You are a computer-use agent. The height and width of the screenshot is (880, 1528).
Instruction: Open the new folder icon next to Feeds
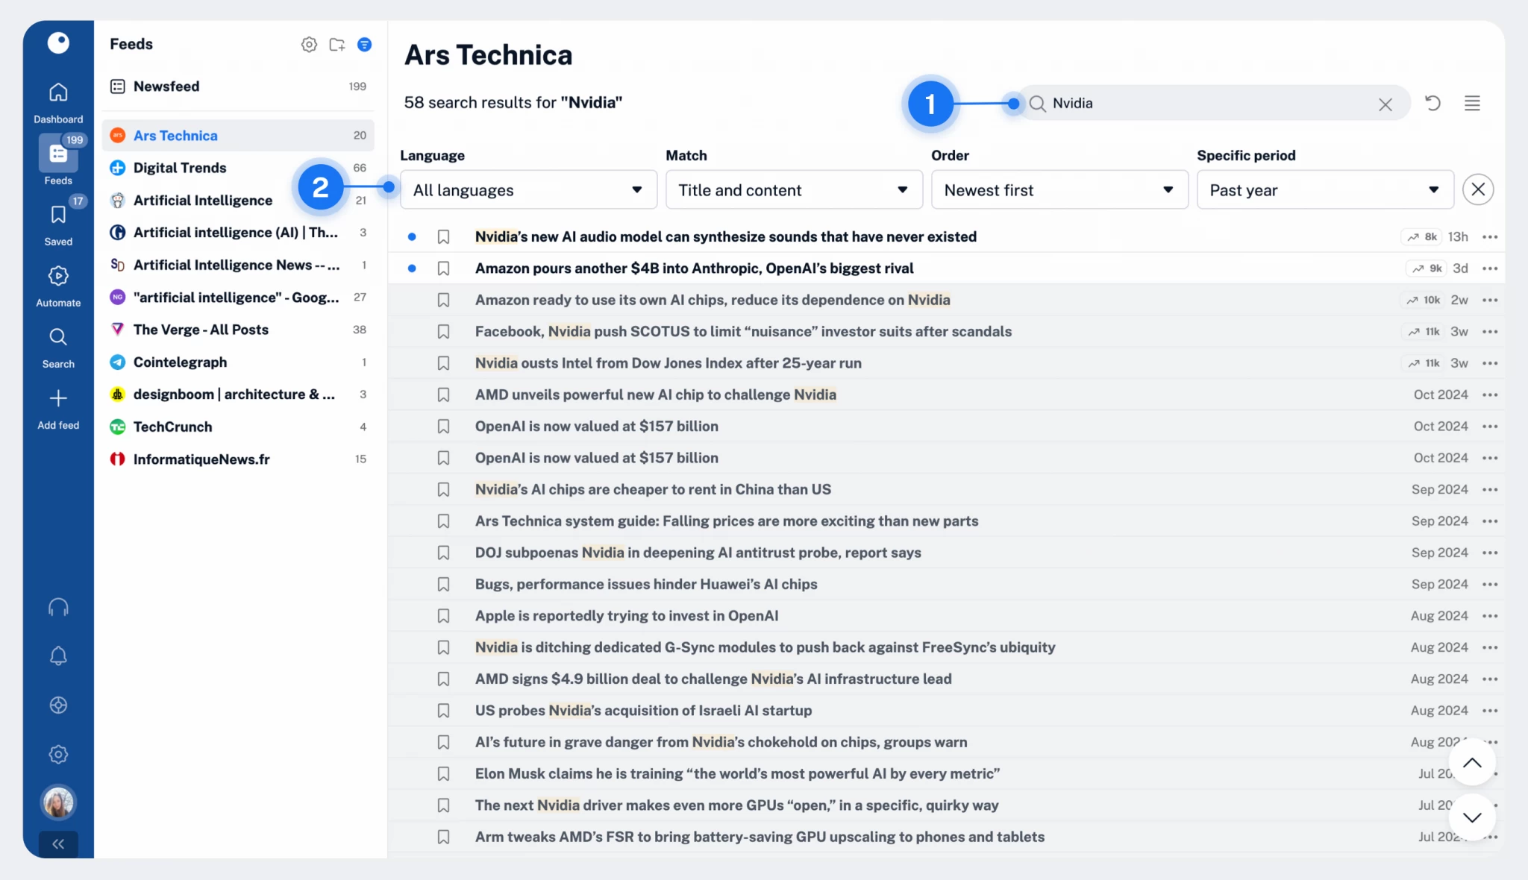(337, 44)
